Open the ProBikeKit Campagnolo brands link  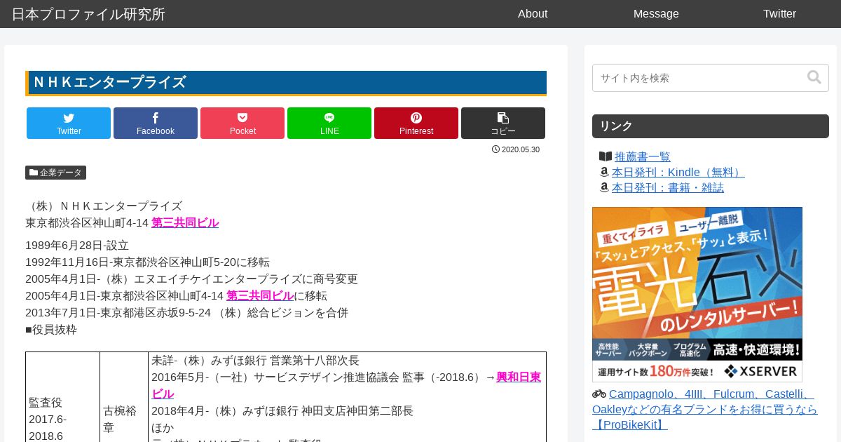click(x=704, y=410)
